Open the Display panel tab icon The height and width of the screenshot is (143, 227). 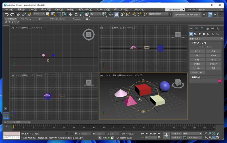pos(213,29)
